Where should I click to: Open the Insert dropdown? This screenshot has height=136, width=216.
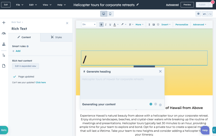(x=166, y=24)
